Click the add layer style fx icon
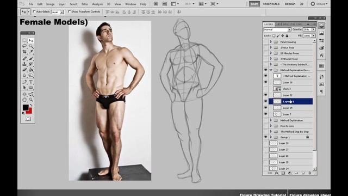The width and height of the screenshot is (348, 196). pyautogui.click(x=277, y=173)
